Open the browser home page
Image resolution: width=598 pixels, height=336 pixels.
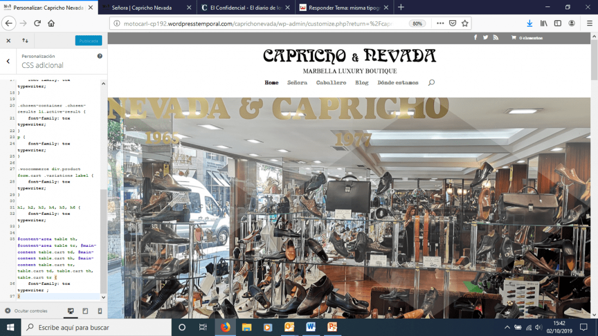pyautogui.click(x=51, y=23)
